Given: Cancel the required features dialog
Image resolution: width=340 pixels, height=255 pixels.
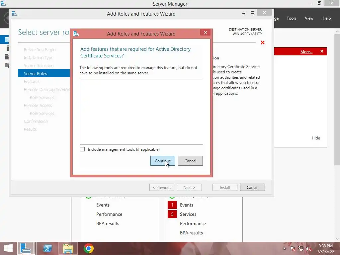Looking at the screenshot, I should pos(190,161).
